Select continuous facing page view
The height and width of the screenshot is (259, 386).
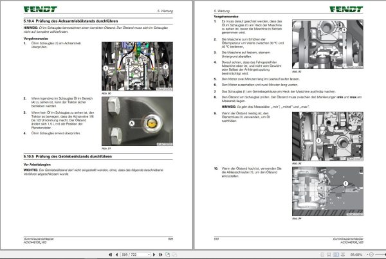343,255
